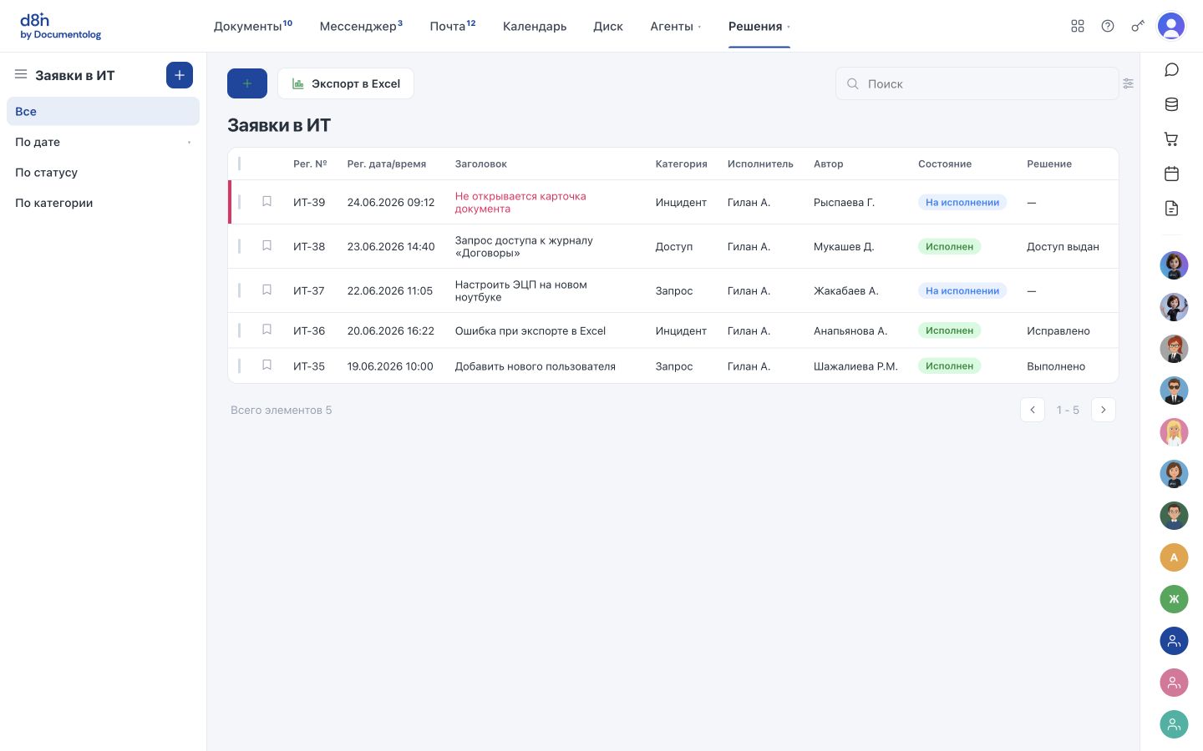The height and width of the screenshot is (751, 1203).
Task: Bookmark the ИТ-37 row
Action: 267,290
